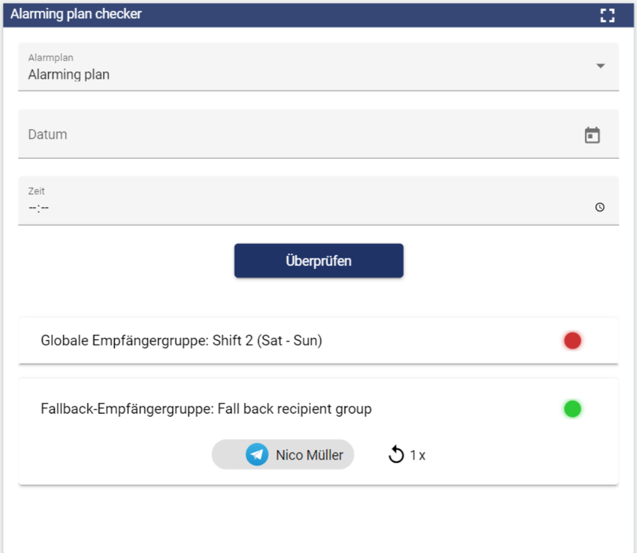This screenshot has width=637, height=553.
Task: Select the 'Alarming plan' value in the combo box
Action: tap(69, 75)
